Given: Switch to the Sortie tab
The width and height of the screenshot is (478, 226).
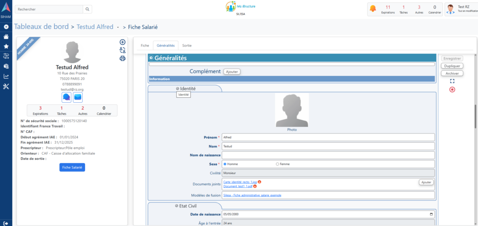Looking at the screenshot, I should [x=187, y=46].
